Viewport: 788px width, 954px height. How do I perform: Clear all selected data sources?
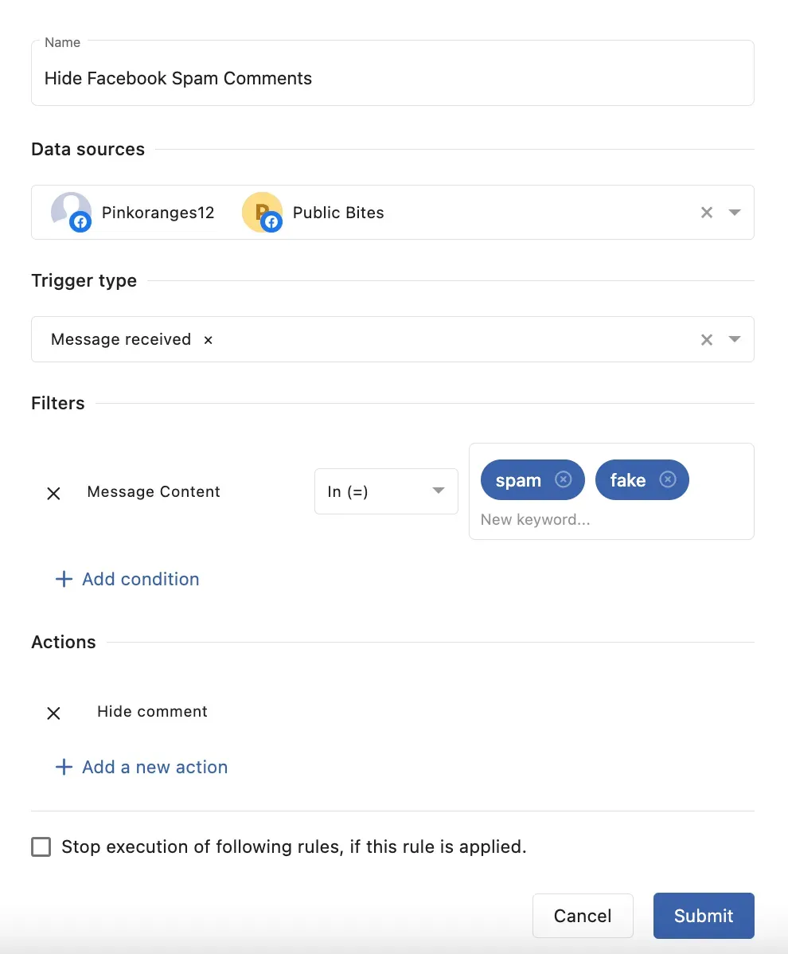click(x=706, y=213)
